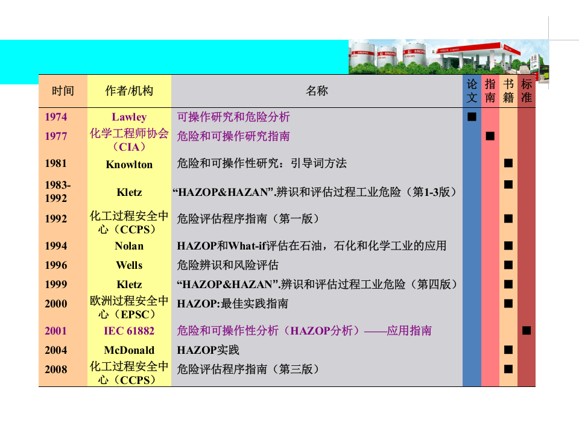Viewport: 579px width, 434px height.
Task: Click the black square in the 1974 row
Action: (472, 117)
